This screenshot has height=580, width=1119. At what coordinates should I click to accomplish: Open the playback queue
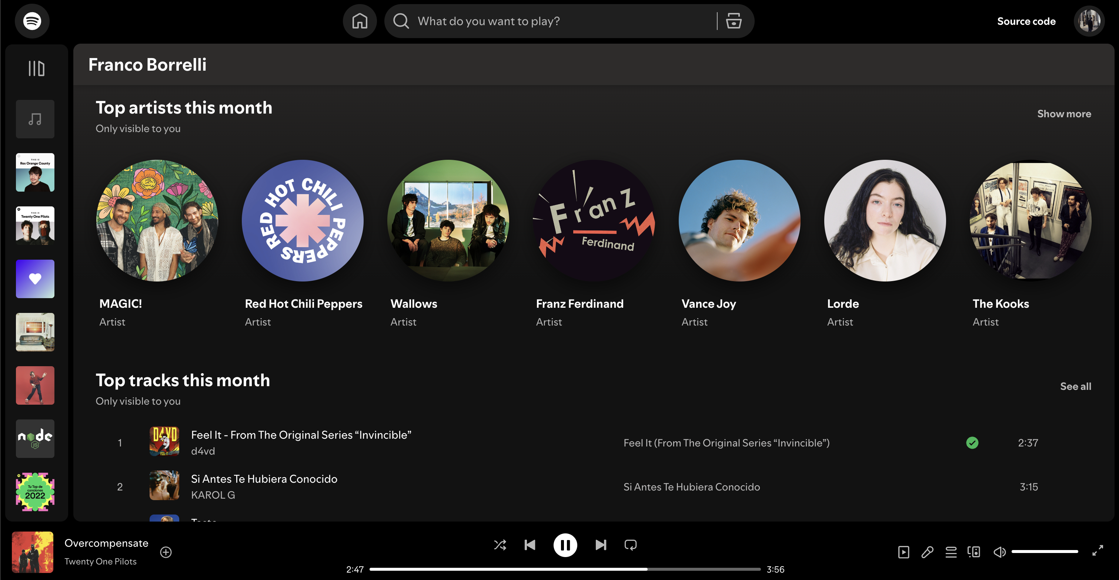951,552
